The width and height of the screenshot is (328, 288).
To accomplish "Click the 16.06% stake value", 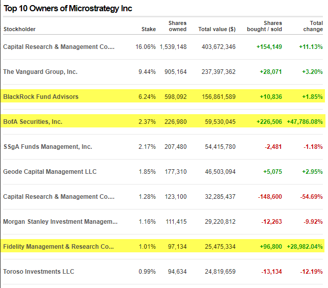I will pos(146,47).
